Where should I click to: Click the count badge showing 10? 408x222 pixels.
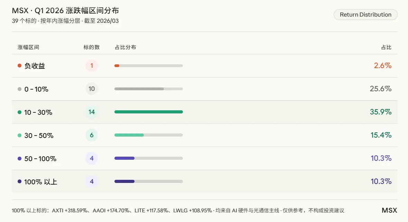[x=92, y=89]
